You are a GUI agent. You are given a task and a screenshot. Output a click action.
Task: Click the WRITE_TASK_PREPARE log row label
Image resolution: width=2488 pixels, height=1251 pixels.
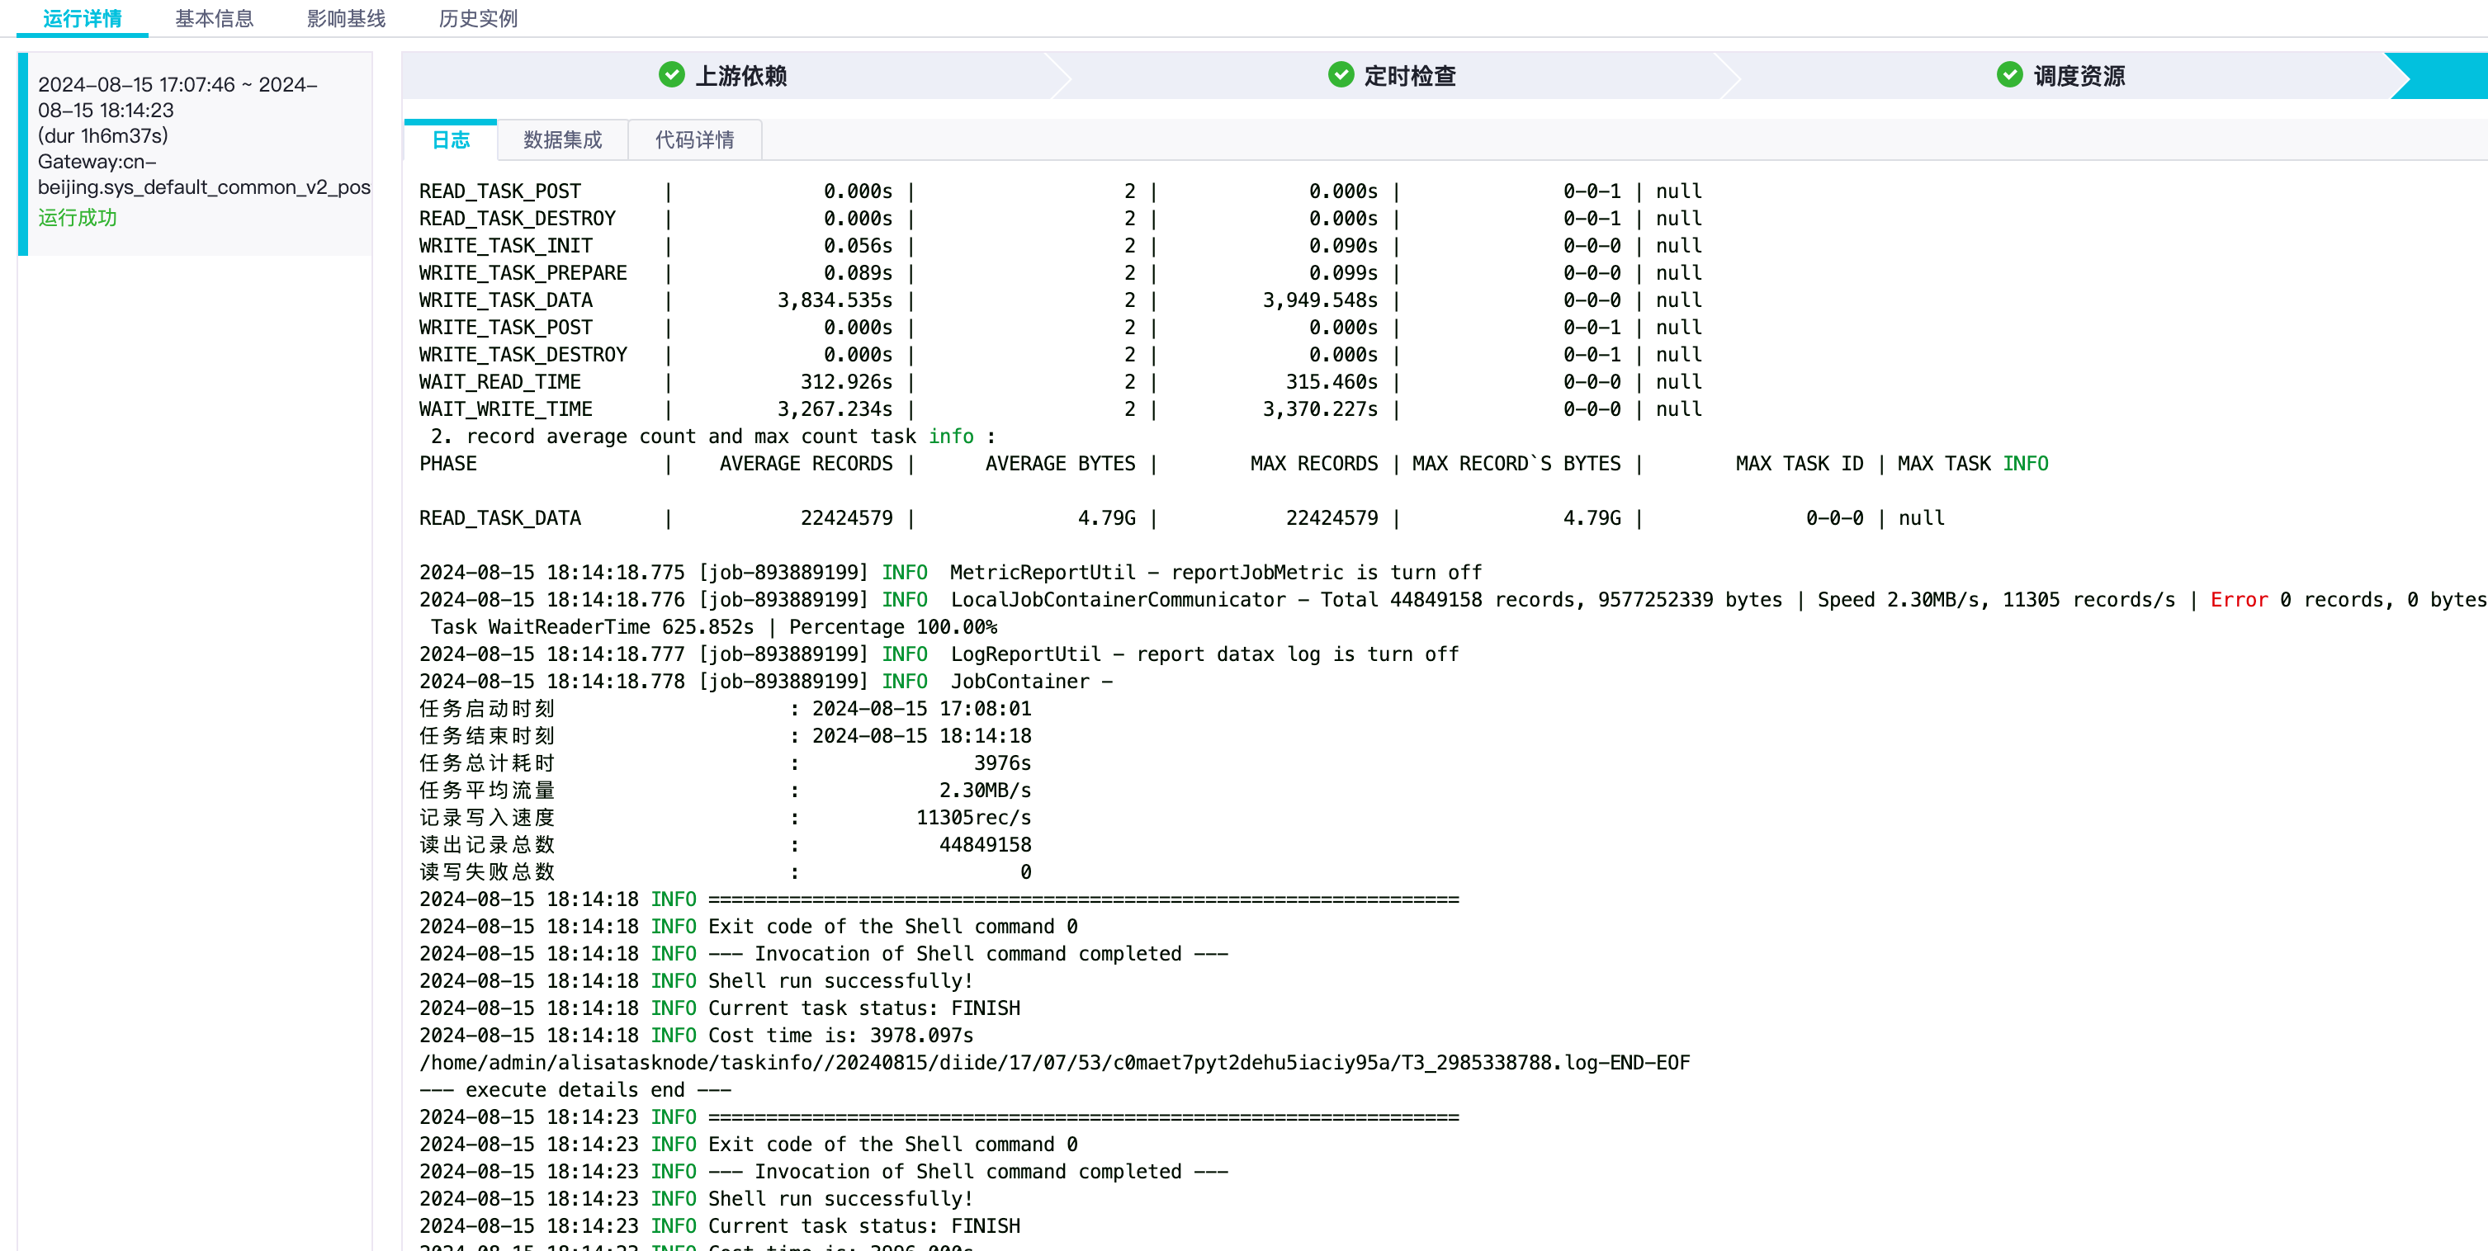click(523, 273)
